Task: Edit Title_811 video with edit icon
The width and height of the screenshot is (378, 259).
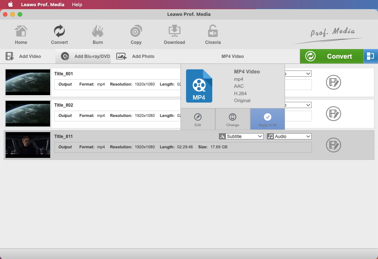Action: click(333, 145)
